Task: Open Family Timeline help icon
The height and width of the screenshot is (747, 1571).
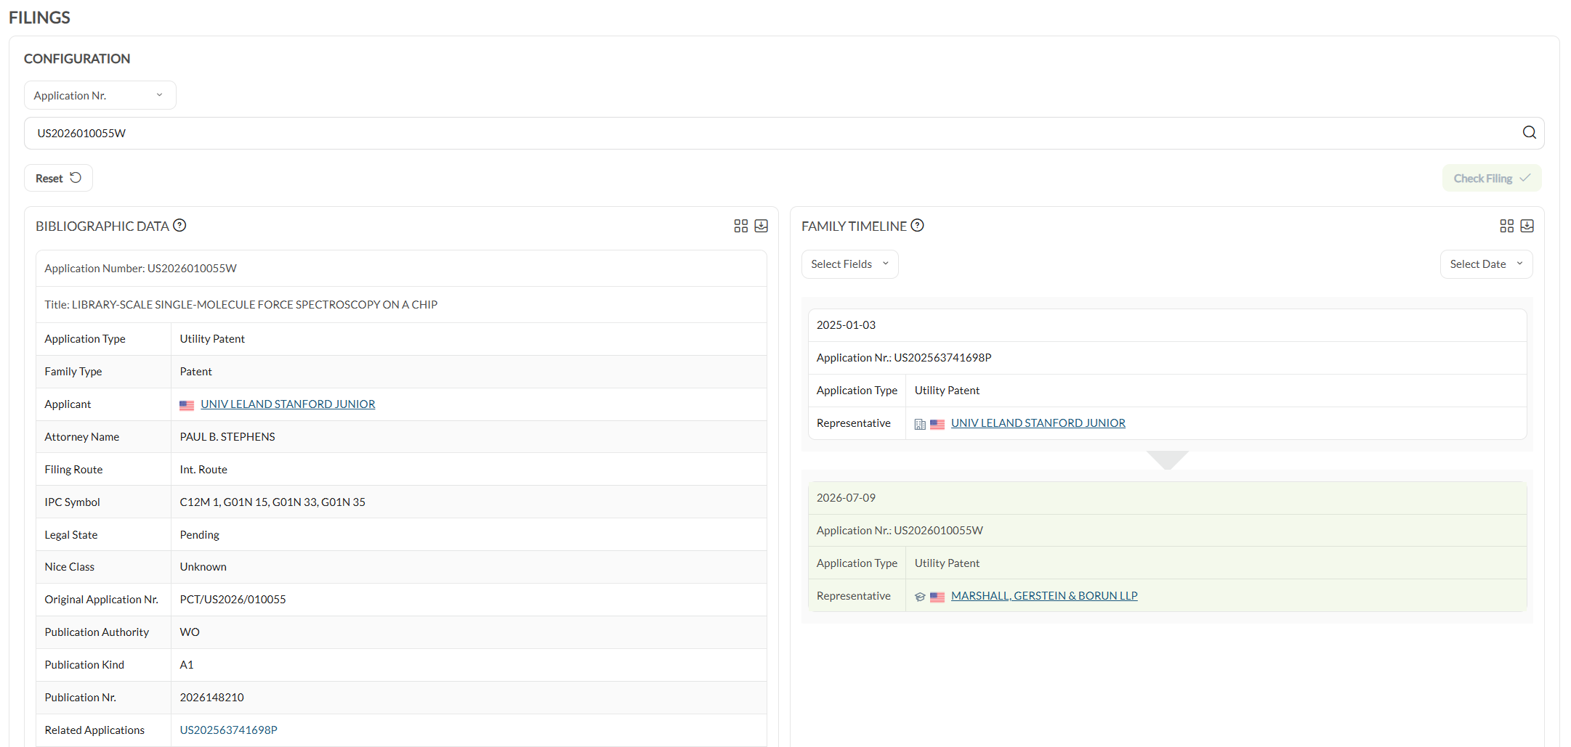Action: [917, 226]
